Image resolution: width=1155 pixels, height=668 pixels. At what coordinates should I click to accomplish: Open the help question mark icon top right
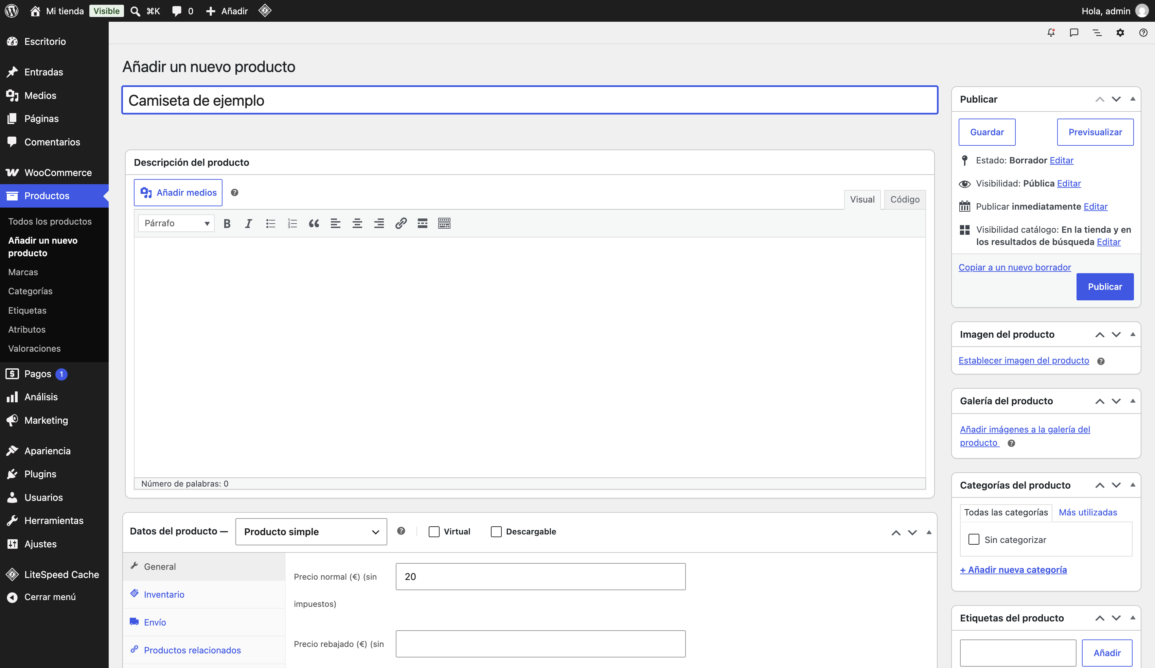coord(1143,33)
